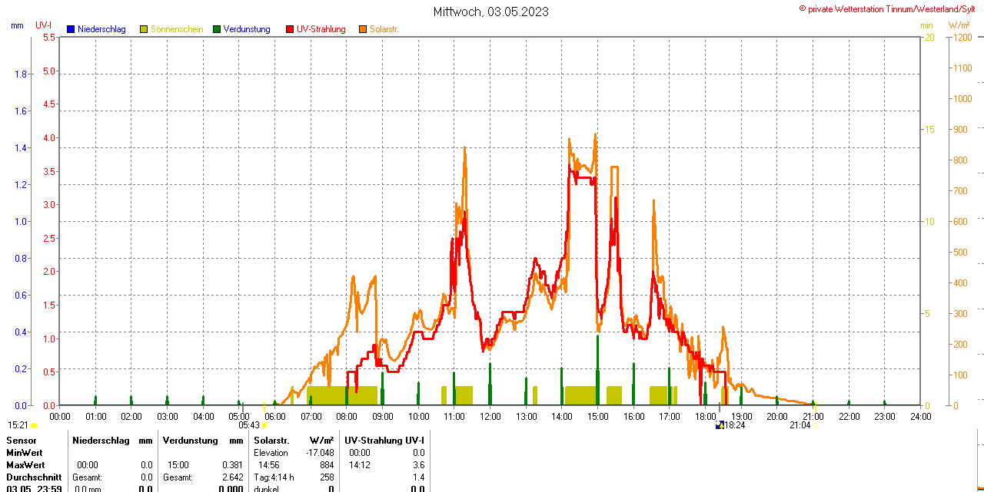Click the 18:00 label on the time axis
Viewport: 984px width, 492px height.
click(706, 416)
